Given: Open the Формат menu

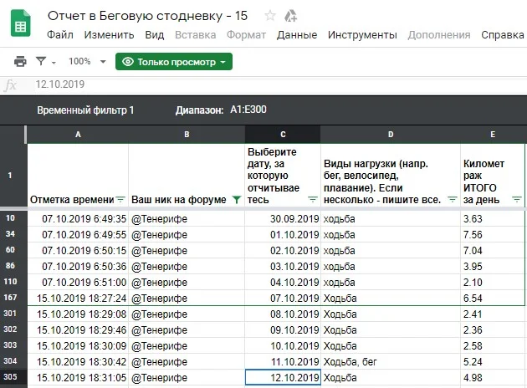Looking at the screenshot, I should (x=247, y=35).
